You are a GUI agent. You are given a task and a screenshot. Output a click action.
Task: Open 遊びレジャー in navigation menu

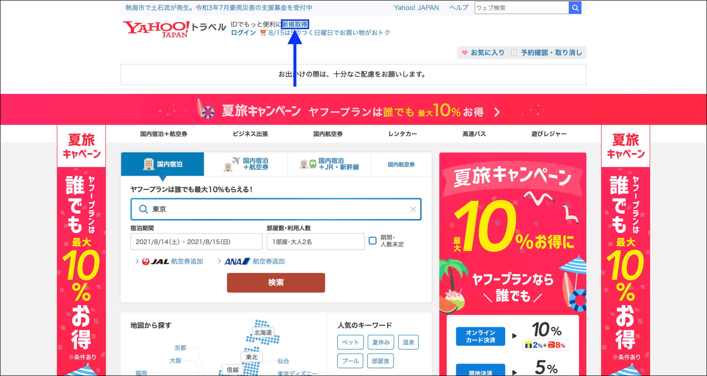click(549, 134)
